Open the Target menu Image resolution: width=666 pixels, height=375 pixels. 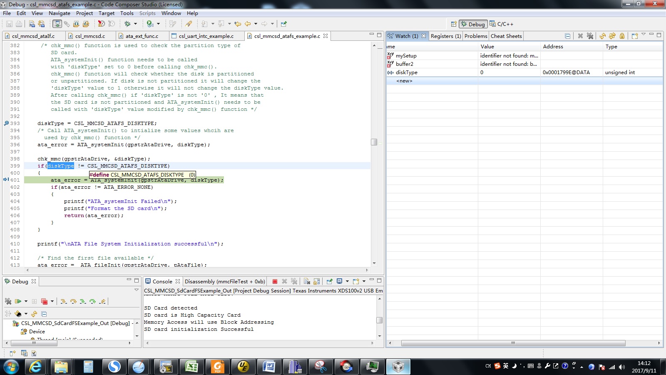click(106, 13)
